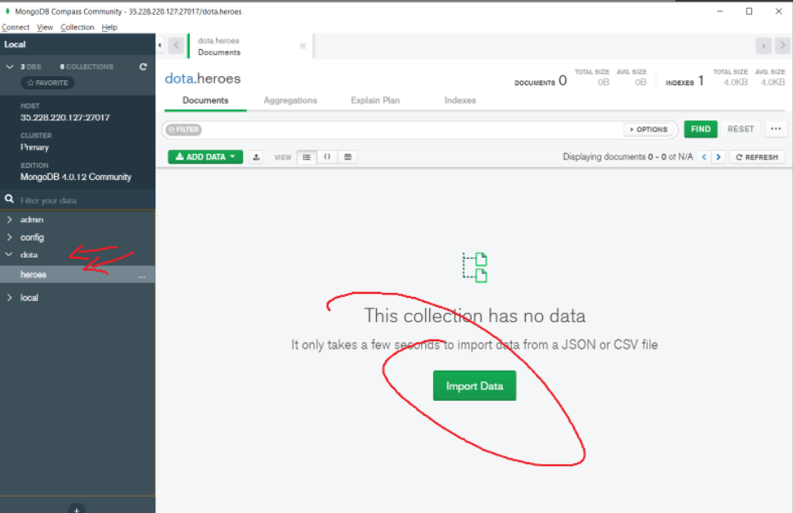Open the Collection menu
The height and width of the screenshot is (513, 793).
78,27
